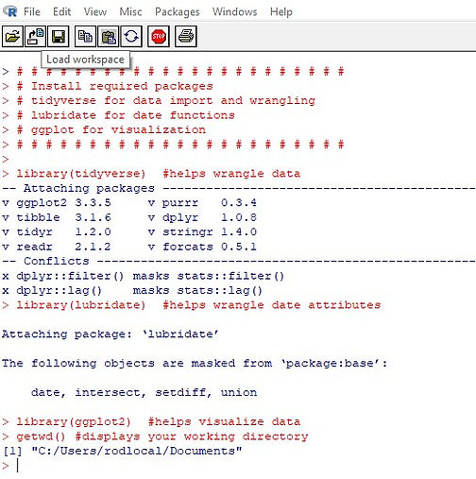Click '# ggplot for visualization' comment
The height and width of the screenshot is (479, 476).
click(x=111, y=129)
